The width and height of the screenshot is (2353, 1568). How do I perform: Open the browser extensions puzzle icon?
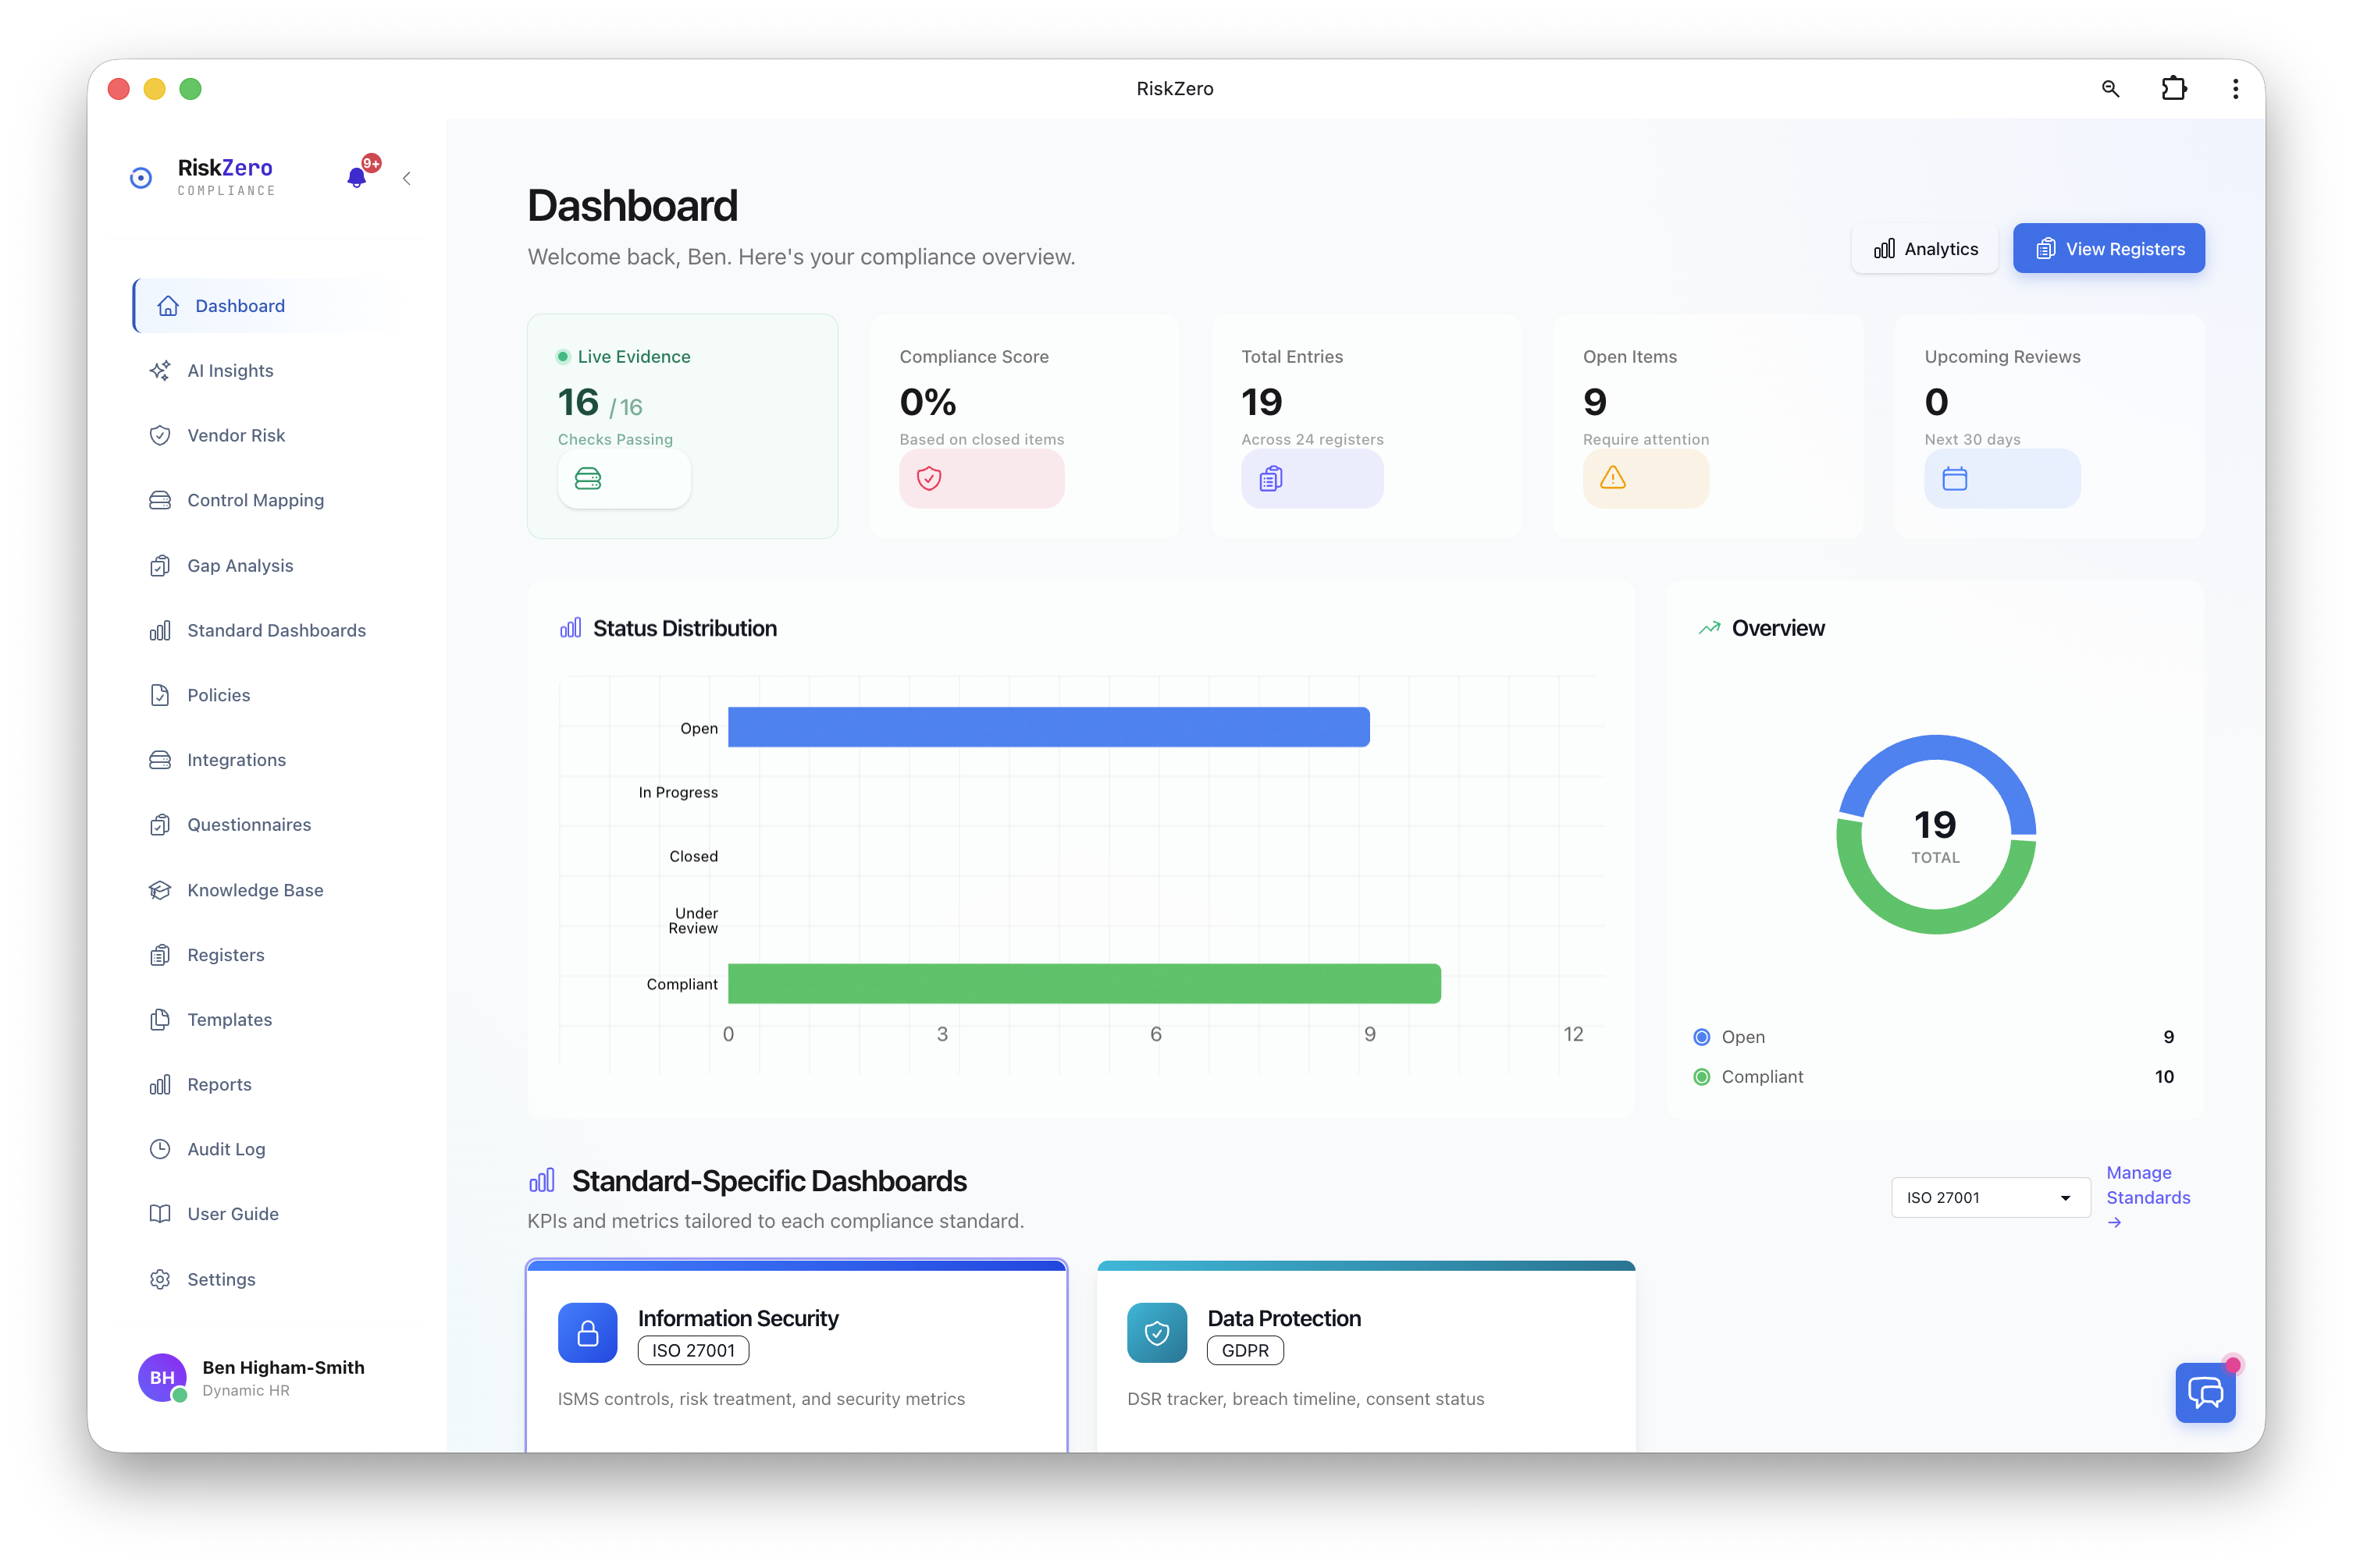click(2174, 88)
